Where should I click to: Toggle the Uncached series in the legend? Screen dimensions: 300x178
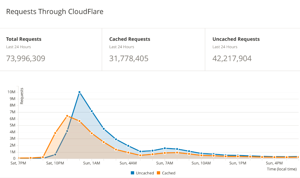click(142, 173)
